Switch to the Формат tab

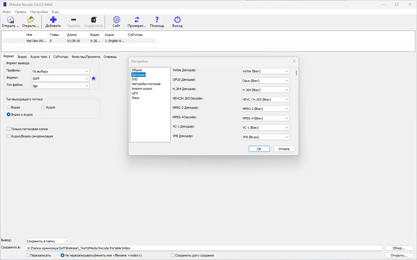[x=9, y=56]
